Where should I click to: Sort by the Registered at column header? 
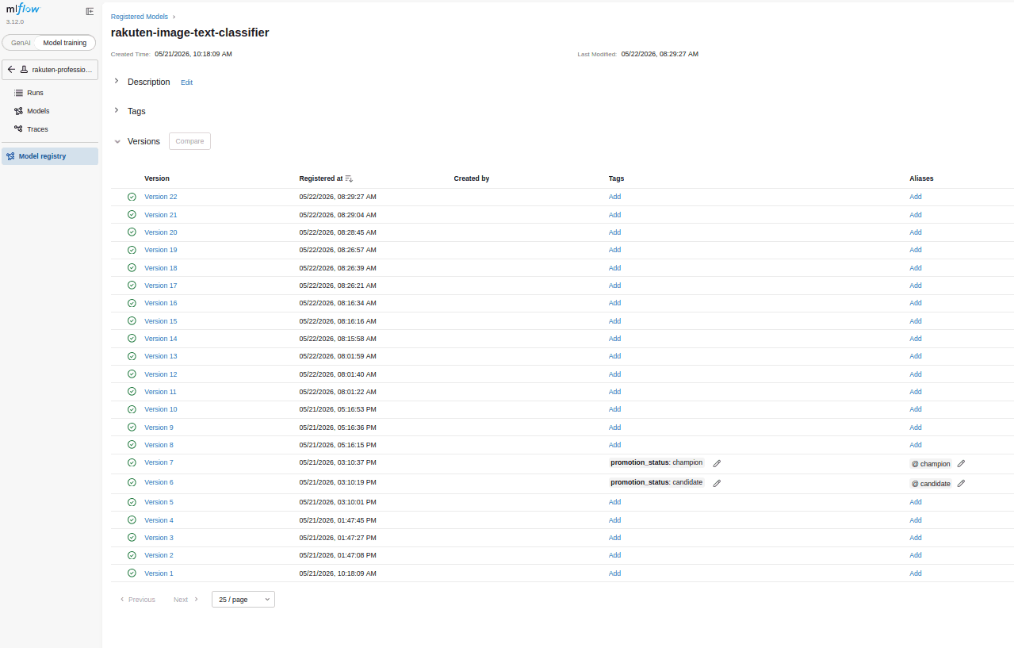(320, 178)
